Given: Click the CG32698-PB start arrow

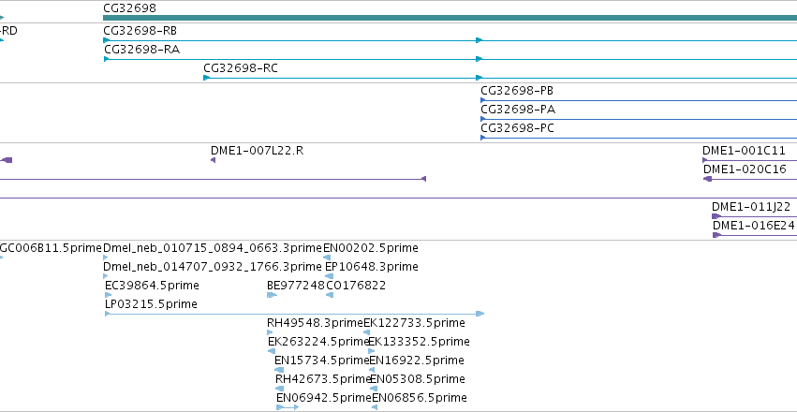Looking at the screenshot, I should coord(483,100).
